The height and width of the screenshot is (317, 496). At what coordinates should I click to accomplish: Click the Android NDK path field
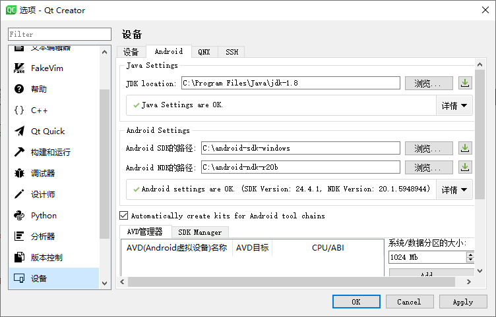[x=301, y=167]
